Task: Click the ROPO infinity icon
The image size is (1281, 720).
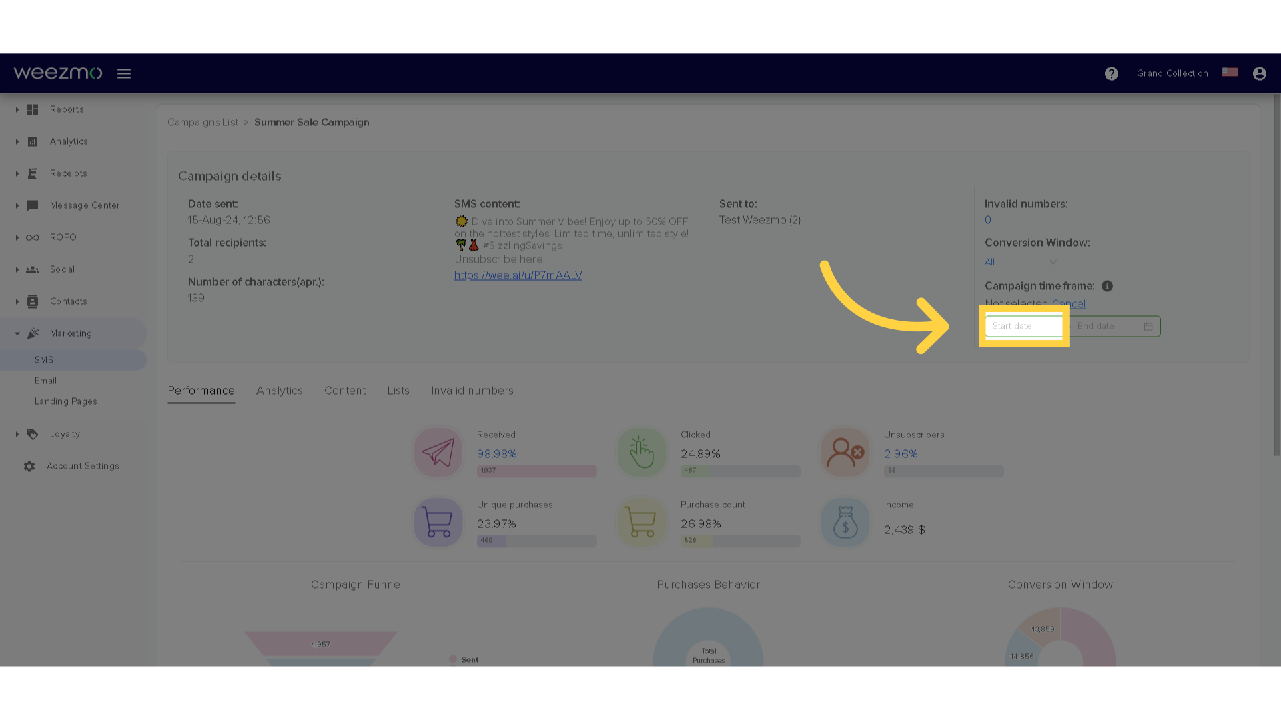Action: tap(33, 237)
